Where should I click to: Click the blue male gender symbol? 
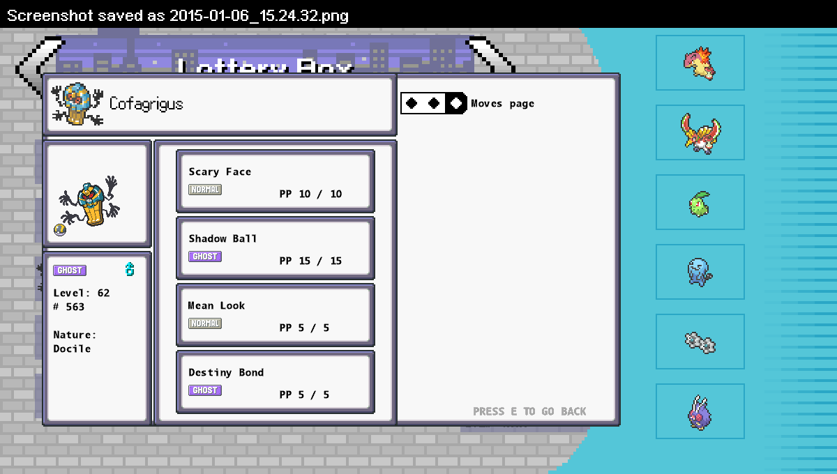pos(129,269)
